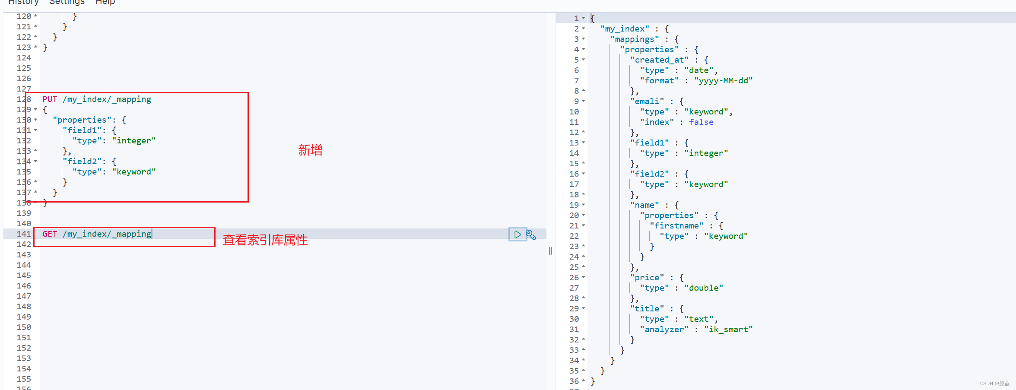Click the false index value in response

[701, 122]
